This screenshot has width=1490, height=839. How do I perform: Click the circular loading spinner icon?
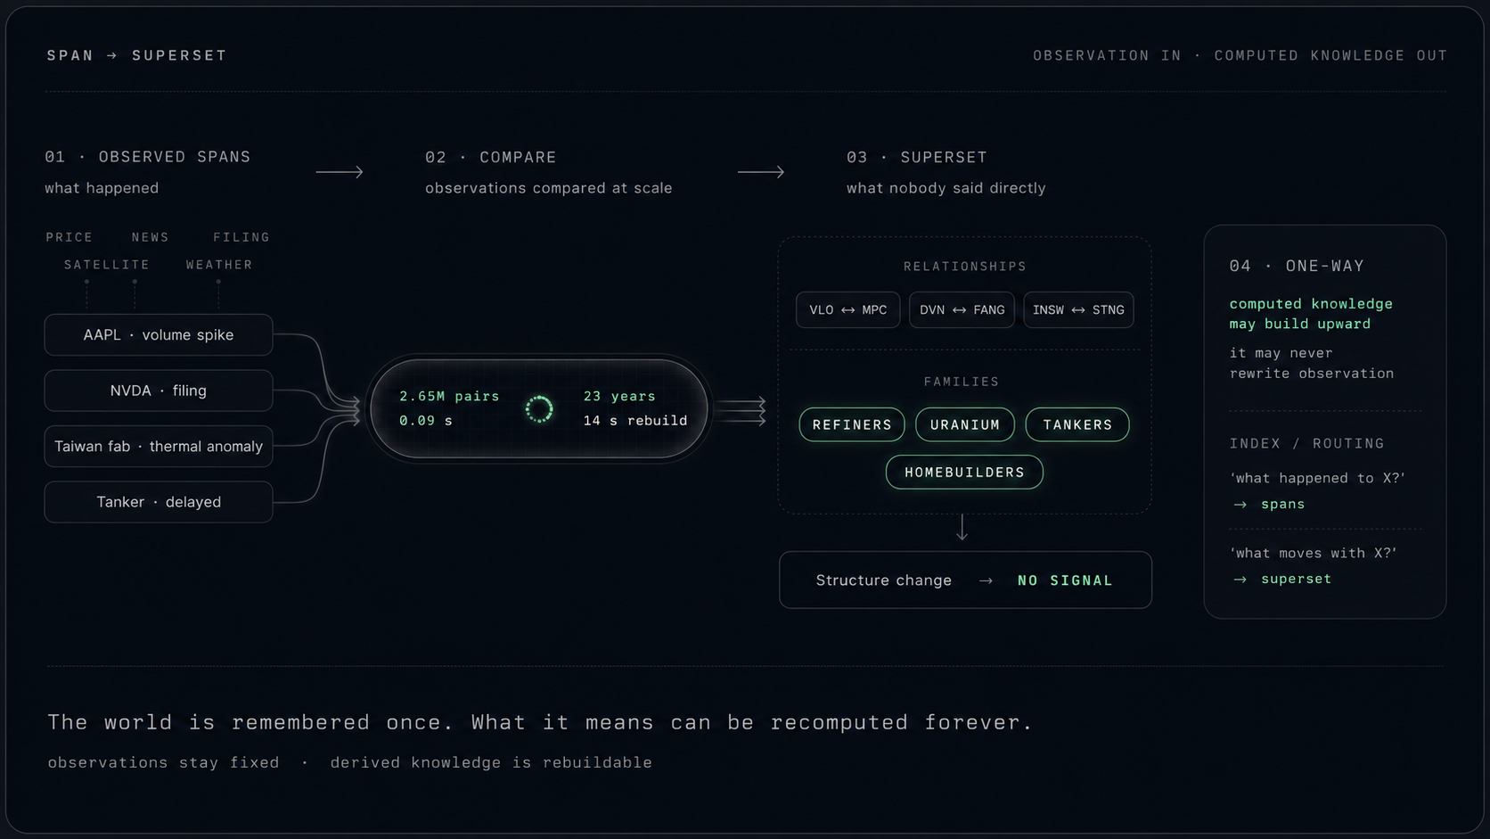click(539, 409)
